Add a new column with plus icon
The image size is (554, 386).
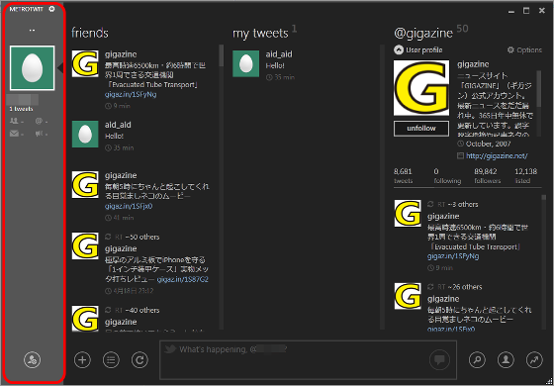pos(82,360)
